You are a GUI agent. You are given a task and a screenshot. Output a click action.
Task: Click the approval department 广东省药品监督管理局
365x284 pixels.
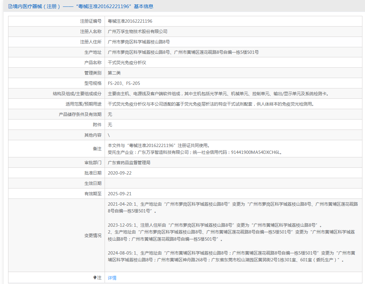point(129,163)
